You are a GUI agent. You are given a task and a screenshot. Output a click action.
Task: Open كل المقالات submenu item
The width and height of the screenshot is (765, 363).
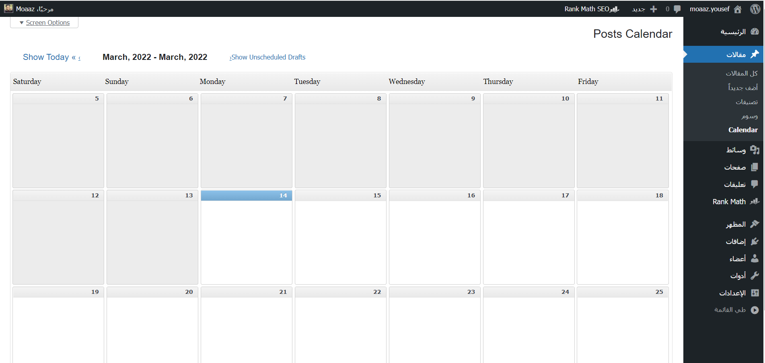(742, 73)
